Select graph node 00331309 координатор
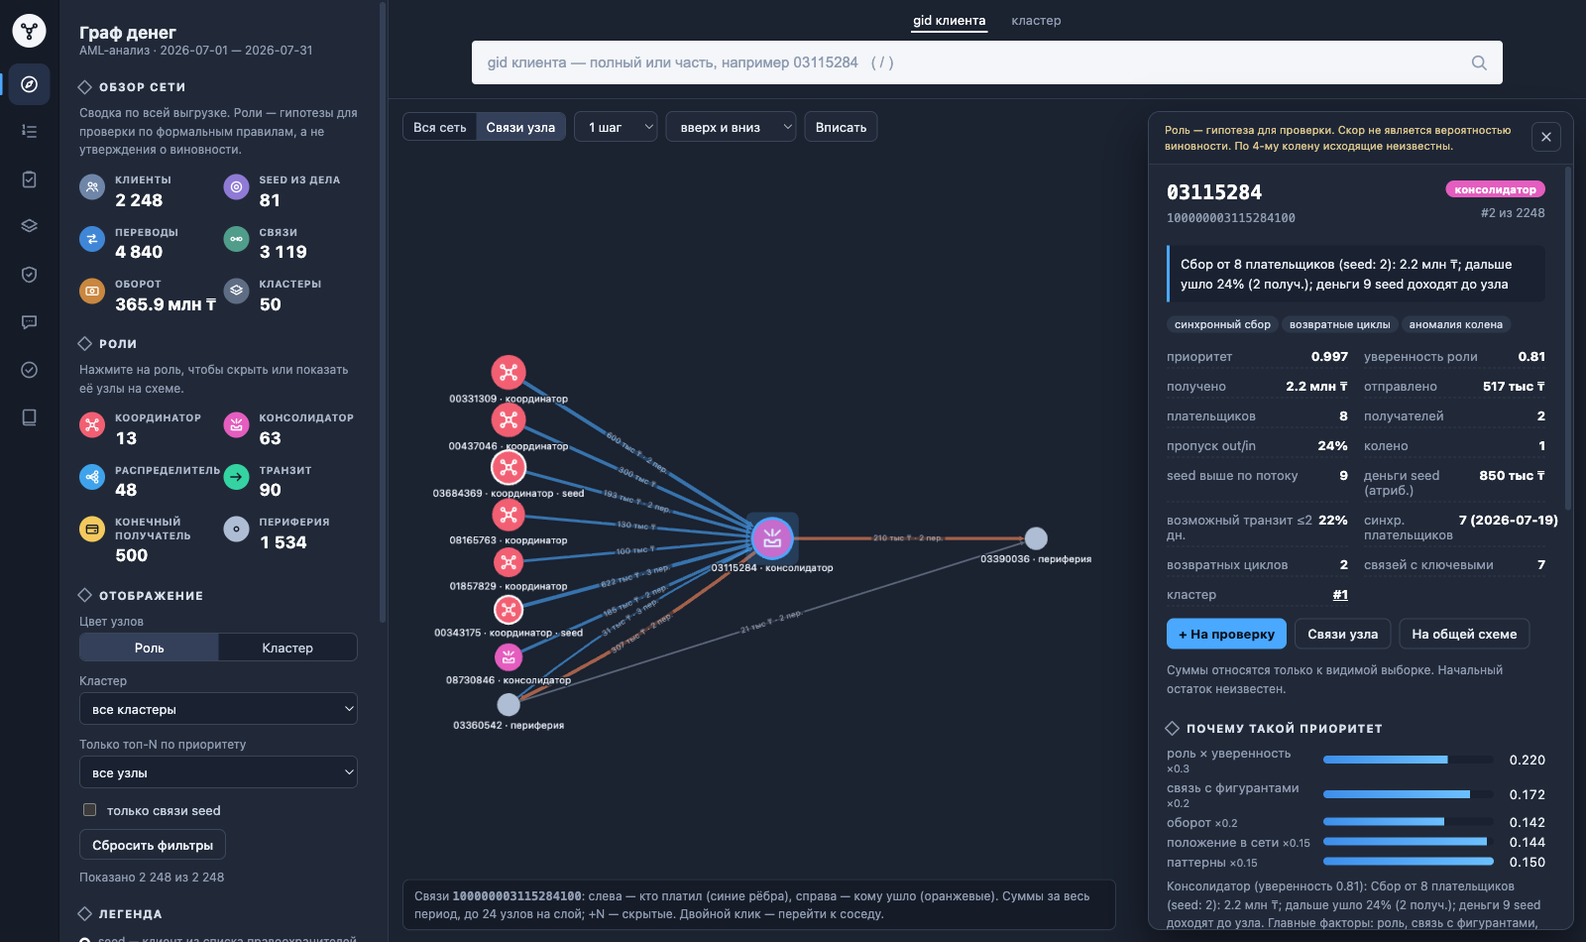The height and width of the screenshot is (942, 1586). pos(509,373)
